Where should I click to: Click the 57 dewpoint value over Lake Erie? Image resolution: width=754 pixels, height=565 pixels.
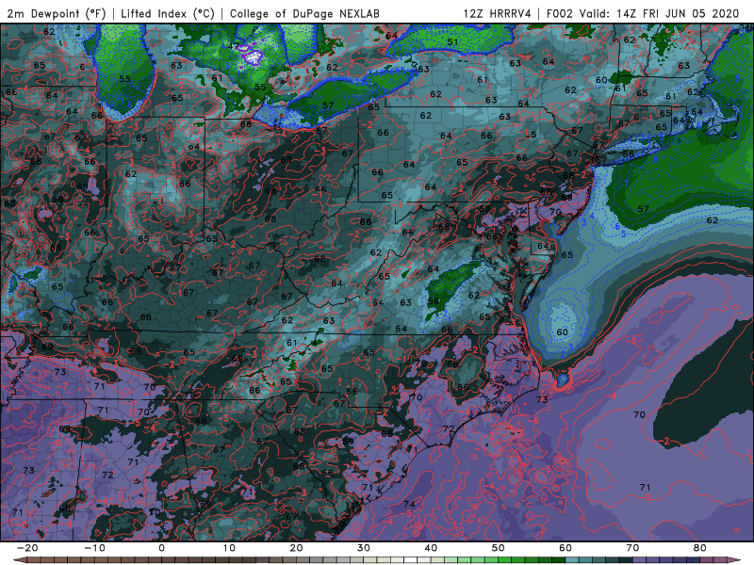tap(328, 105)
